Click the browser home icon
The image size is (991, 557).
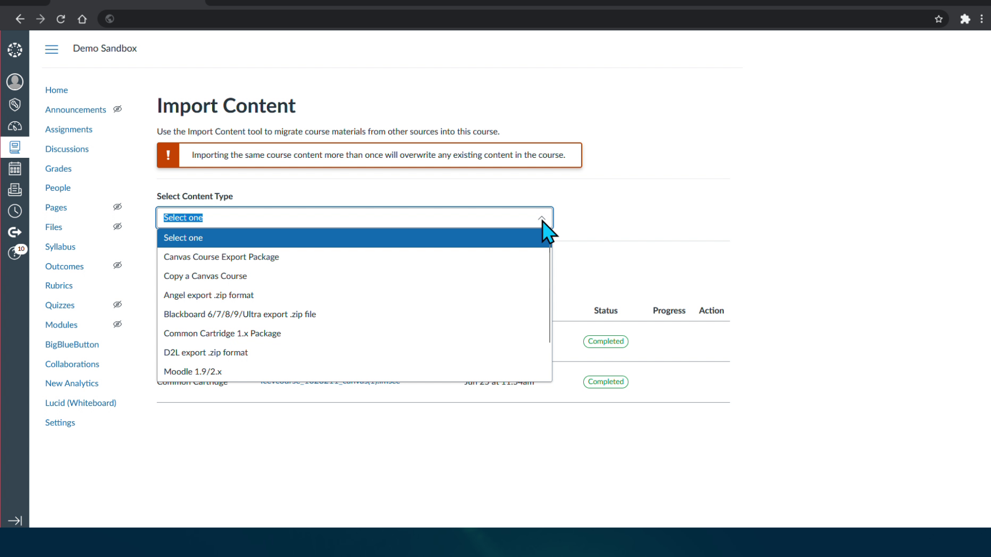click(x=82, y=19)
